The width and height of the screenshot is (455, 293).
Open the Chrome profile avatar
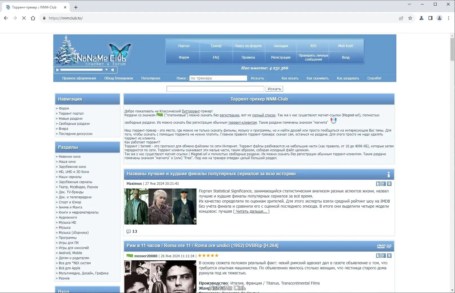click(439, 18)
